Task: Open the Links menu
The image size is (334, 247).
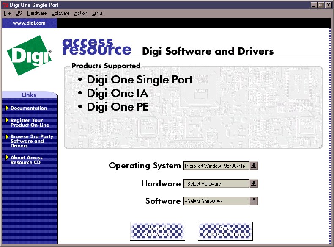Action: coord(97,13)
